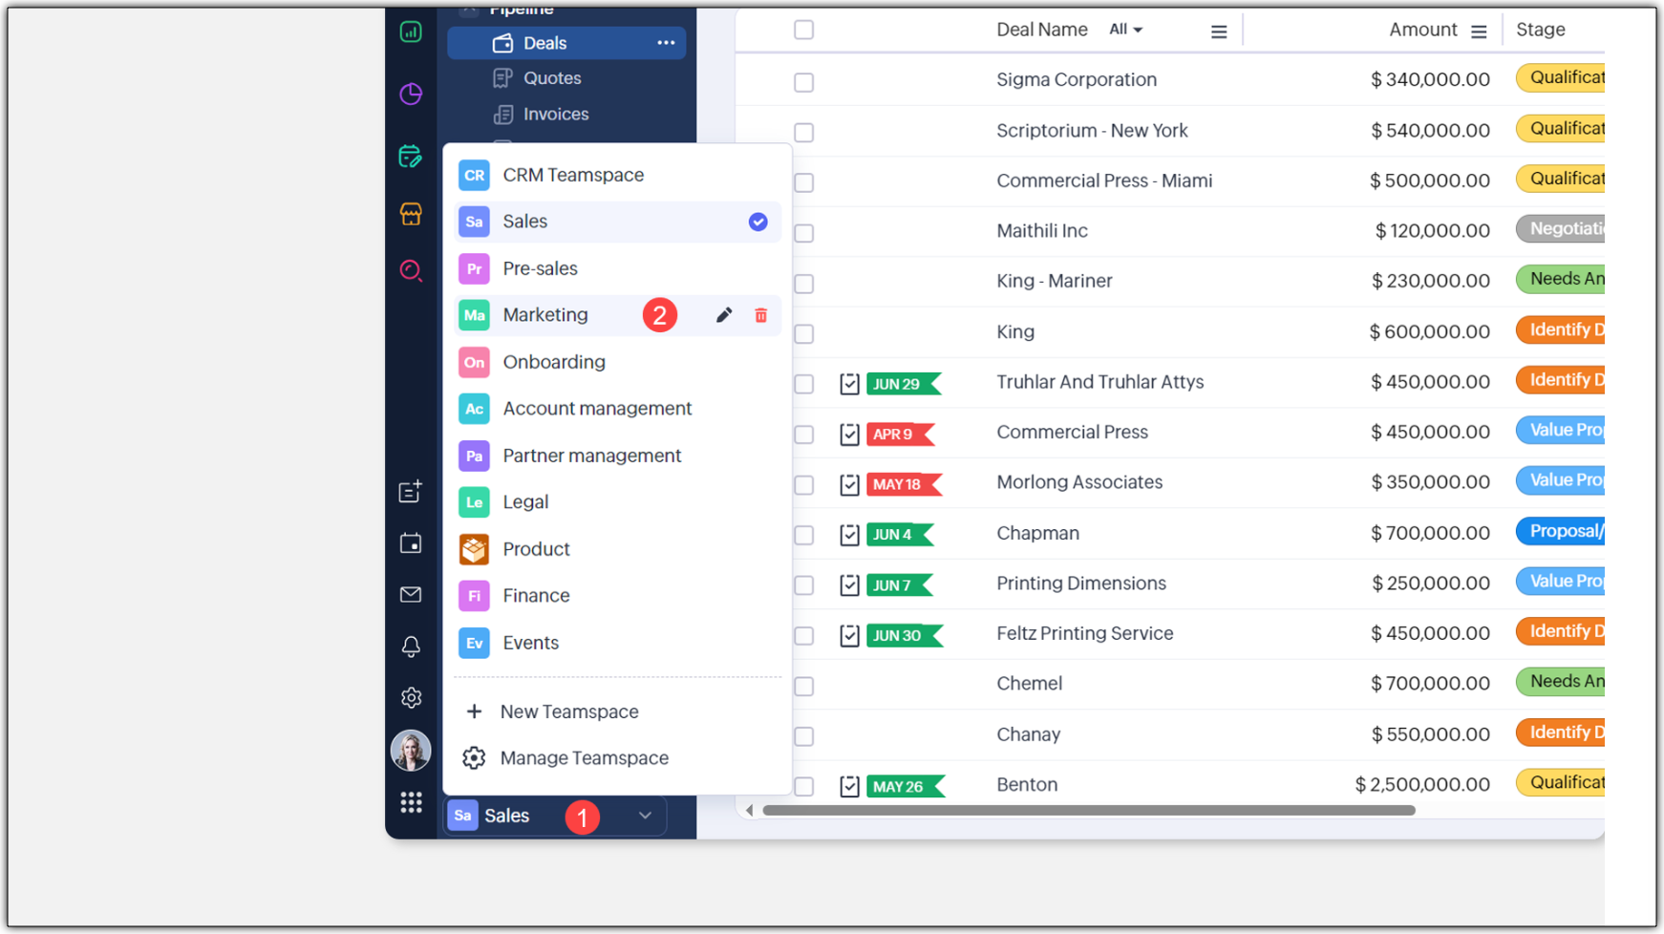Open the Amount column options menu
Image resolution: width=1664 pixels, height=934 pixels.
[x=1479, y=32]
